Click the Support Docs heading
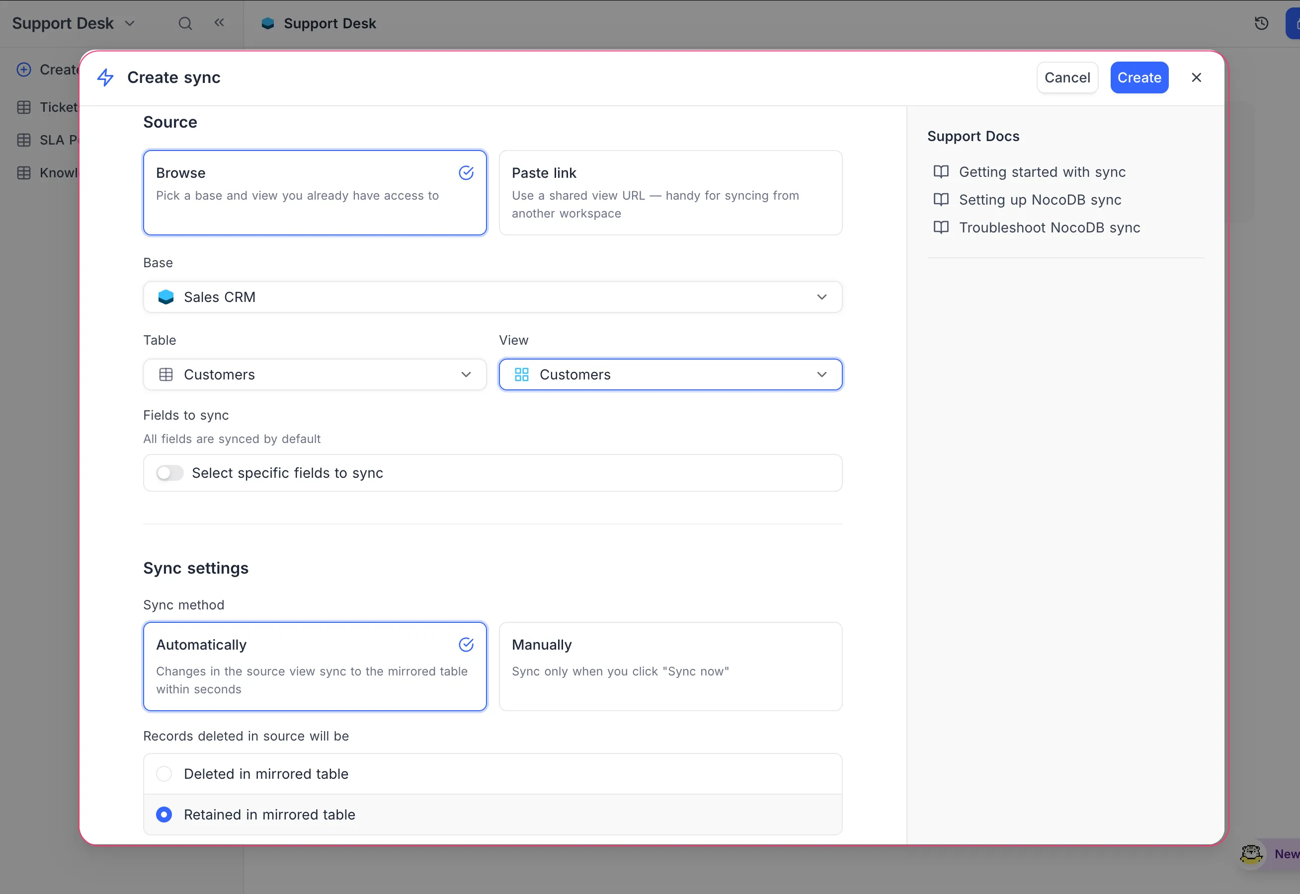The image size is (1300, 894). click(x=974, y=136)
